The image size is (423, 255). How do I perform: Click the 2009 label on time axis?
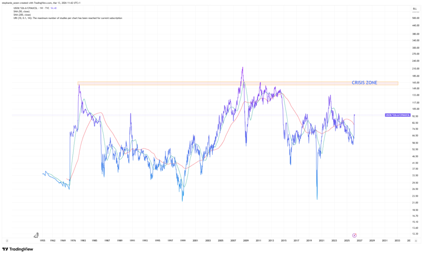point(246,240)
